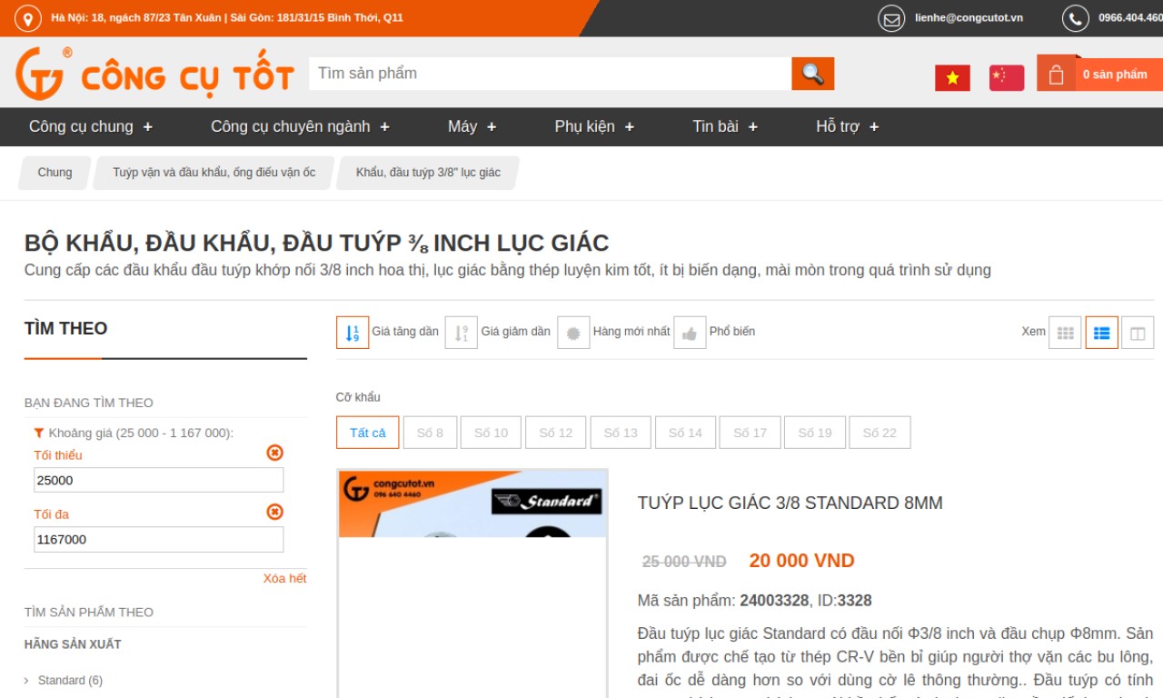Open Khẩu, đầu tuýp 3/8" lục giác breadcrumb
This screenshot has height=698, width=1163.
tap(428, 173)
